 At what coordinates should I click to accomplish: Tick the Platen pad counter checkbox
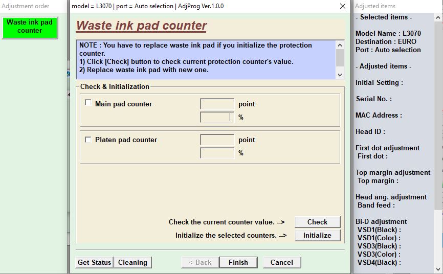tap(88, 139)
